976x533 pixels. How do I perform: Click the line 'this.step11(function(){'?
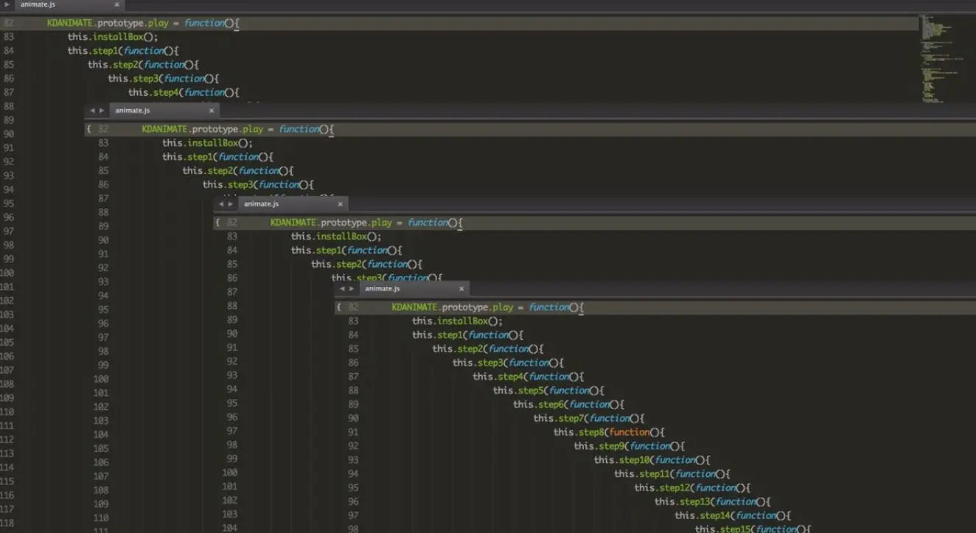tap(672, 474)
